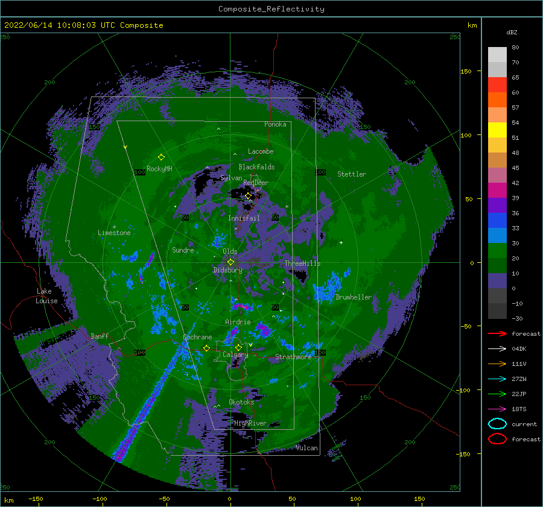Click the Sylvan label
Screen dimensions: 543x507
[x=231, y=178]
